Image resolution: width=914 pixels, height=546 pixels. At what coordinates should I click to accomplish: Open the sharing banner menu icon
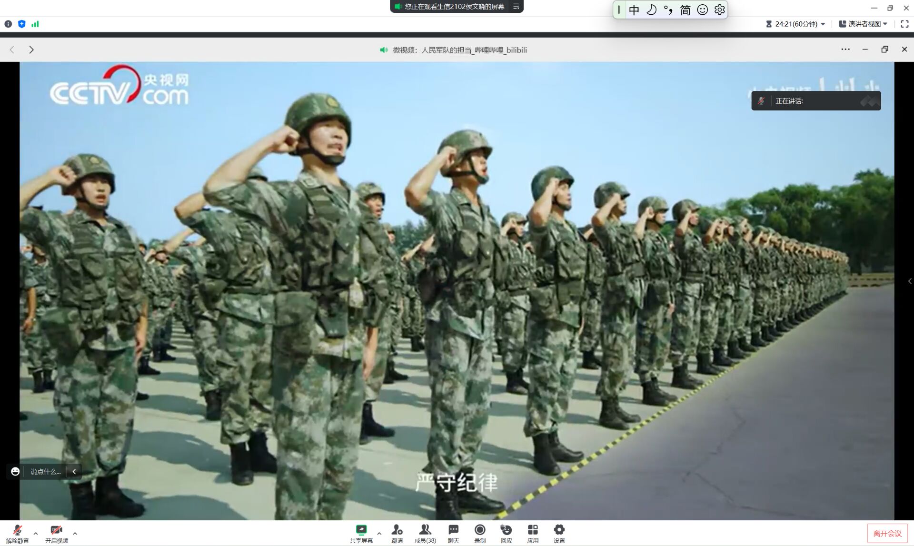[516, 7]
